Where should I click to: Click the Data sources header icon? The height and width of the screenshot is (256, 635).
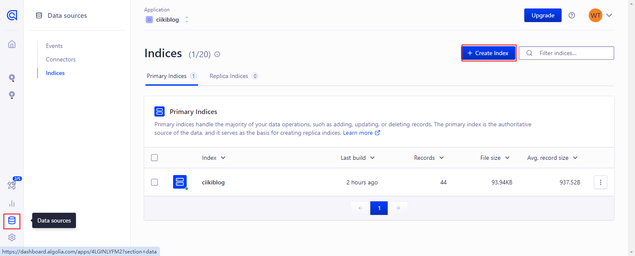click(x=39, y=15)
